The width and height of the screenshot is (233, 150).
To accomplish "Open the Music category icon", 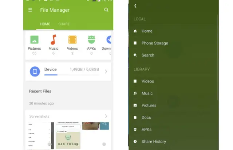I will [x=54, y=40].
